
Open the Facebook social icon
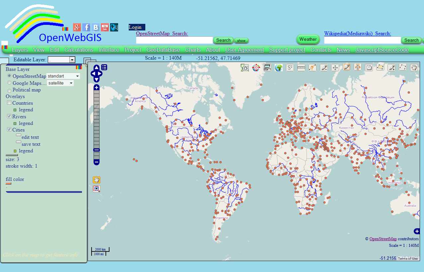click(x=86, y=27)
